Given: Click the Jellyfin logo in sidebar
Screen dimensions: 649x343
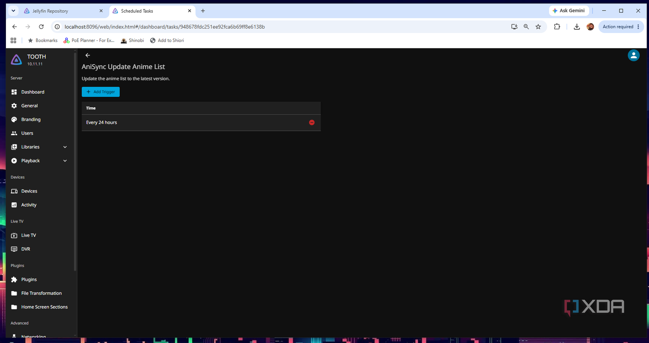Looking at the screenshot, I should (x=17, y=60).
